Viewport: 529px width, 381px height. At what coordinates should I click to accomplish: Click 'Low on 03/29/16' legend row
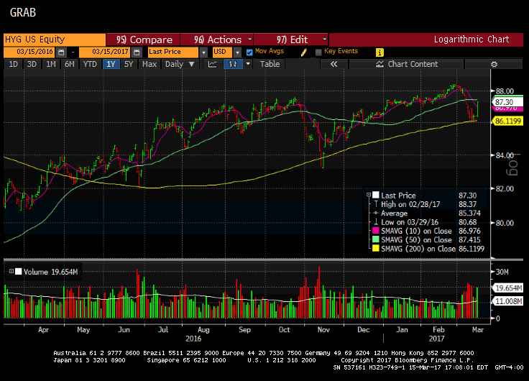pyautogui.click(x=425, y=222)
